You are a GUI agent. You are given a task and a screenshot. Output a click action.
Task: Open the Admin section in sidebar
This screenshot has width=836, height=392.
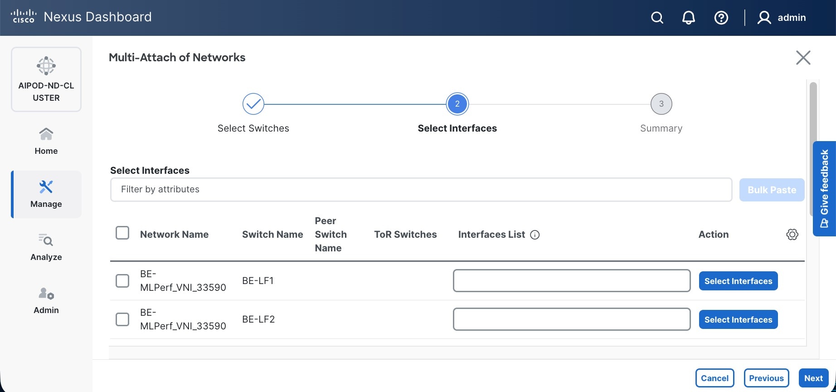pos(46,300)
